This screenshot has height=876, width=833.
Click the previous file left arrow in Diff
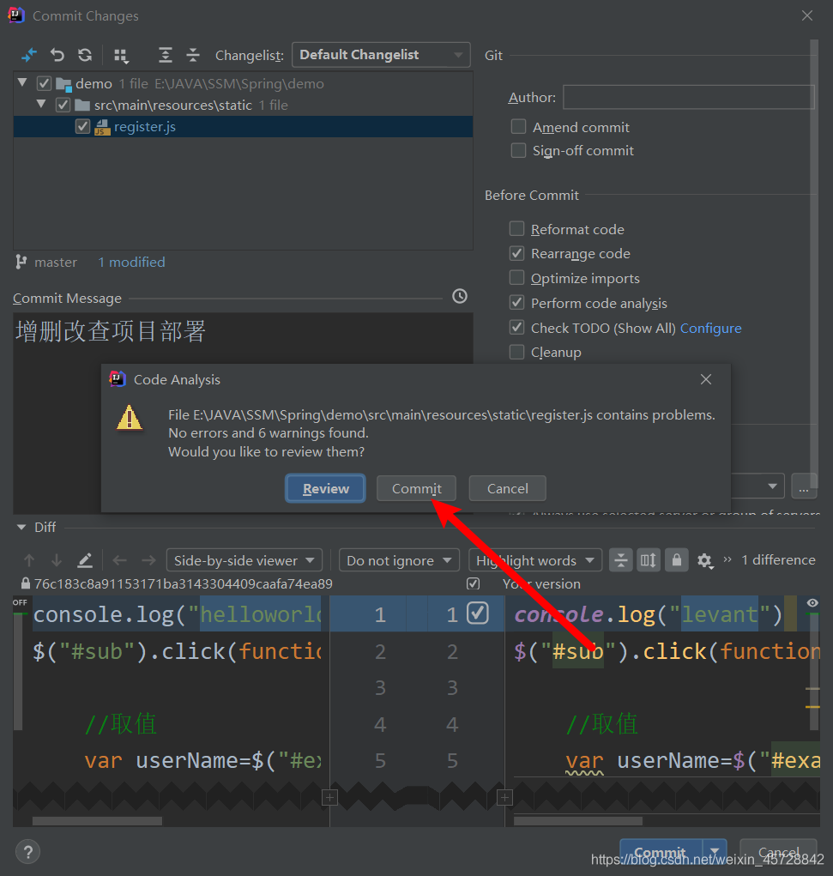[119, 559]
